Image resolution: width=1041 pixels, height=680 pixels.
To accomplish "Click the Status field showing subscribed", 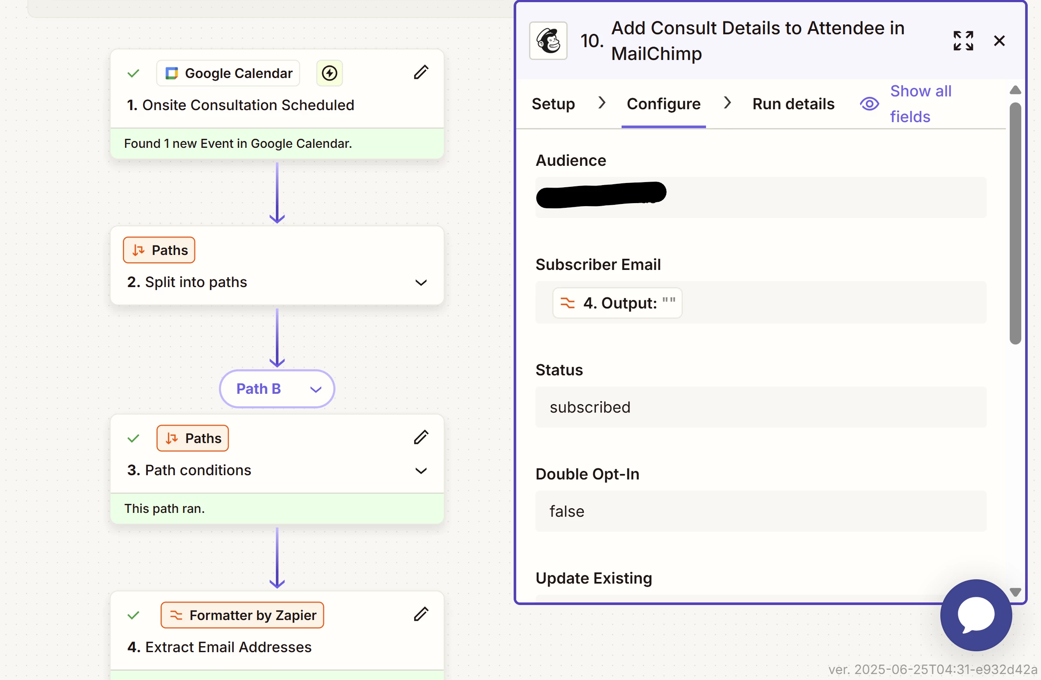I will [x=760, y=407].
